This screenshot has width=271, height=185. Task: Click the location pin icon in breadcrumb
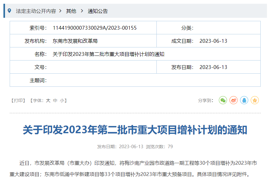9,11
